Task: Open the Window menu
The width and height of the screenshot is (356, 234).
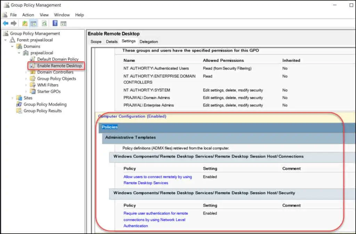Action: click(62, 15)
